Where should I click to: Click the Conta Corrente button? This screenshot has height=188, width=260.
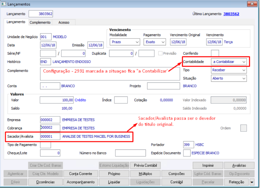pos(80,173)
